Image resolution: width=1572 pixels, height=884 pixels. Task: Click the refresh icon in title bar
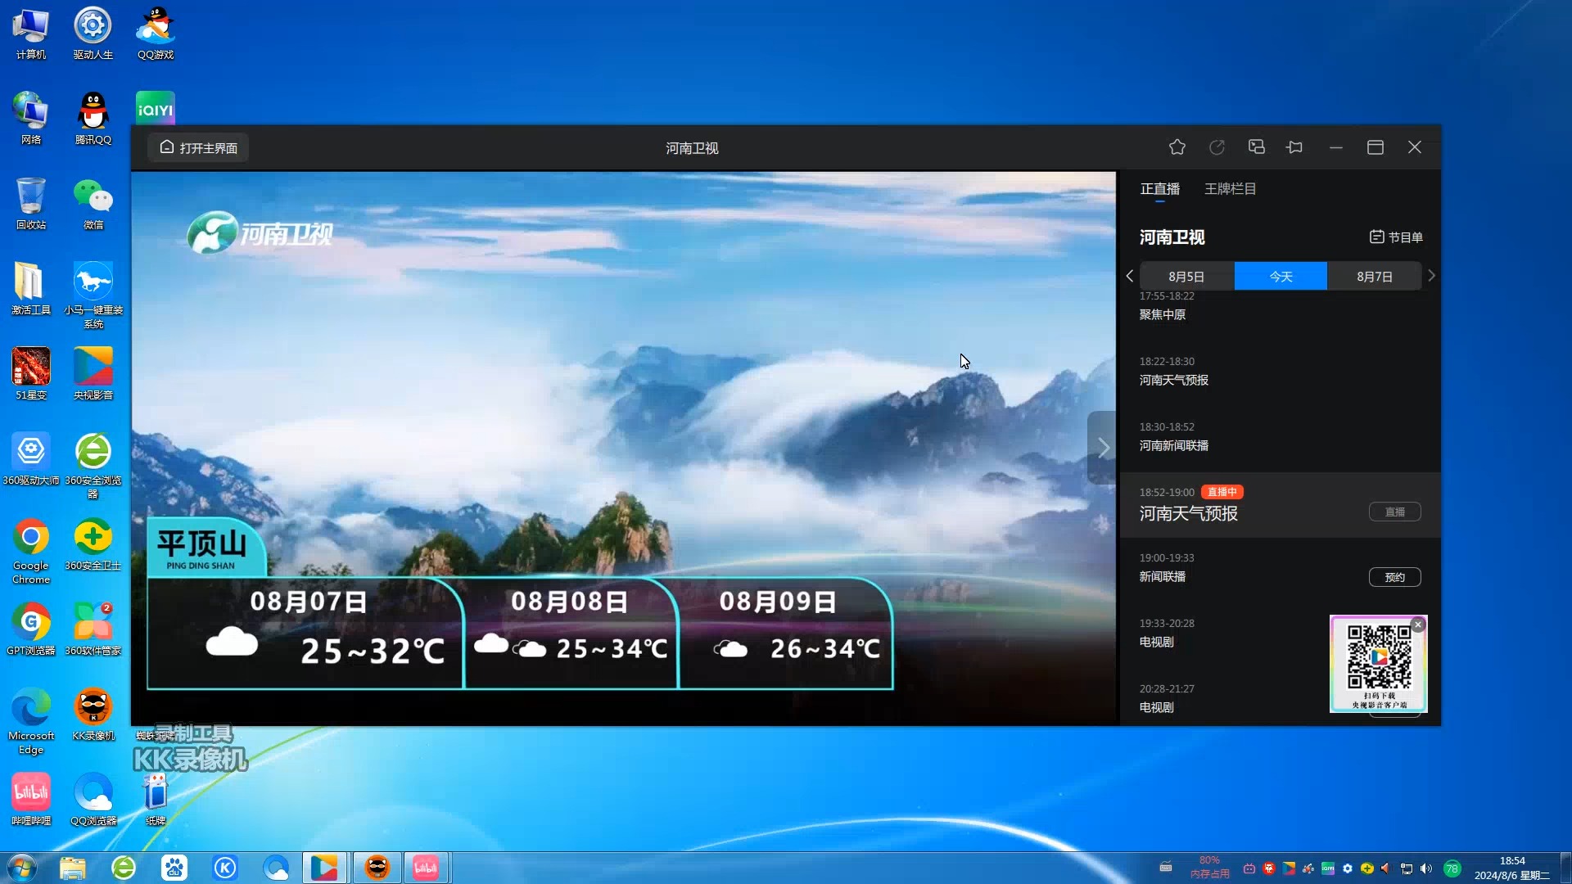tap(1217, 147)
